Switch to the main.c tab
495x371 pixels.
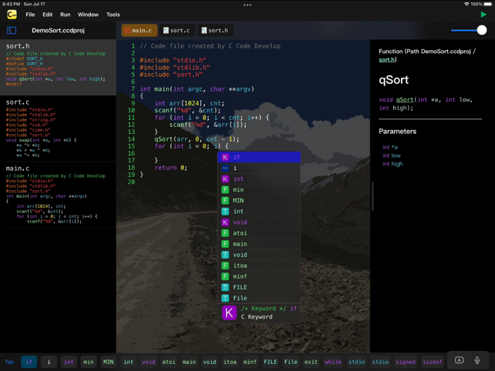click(139, 30)
